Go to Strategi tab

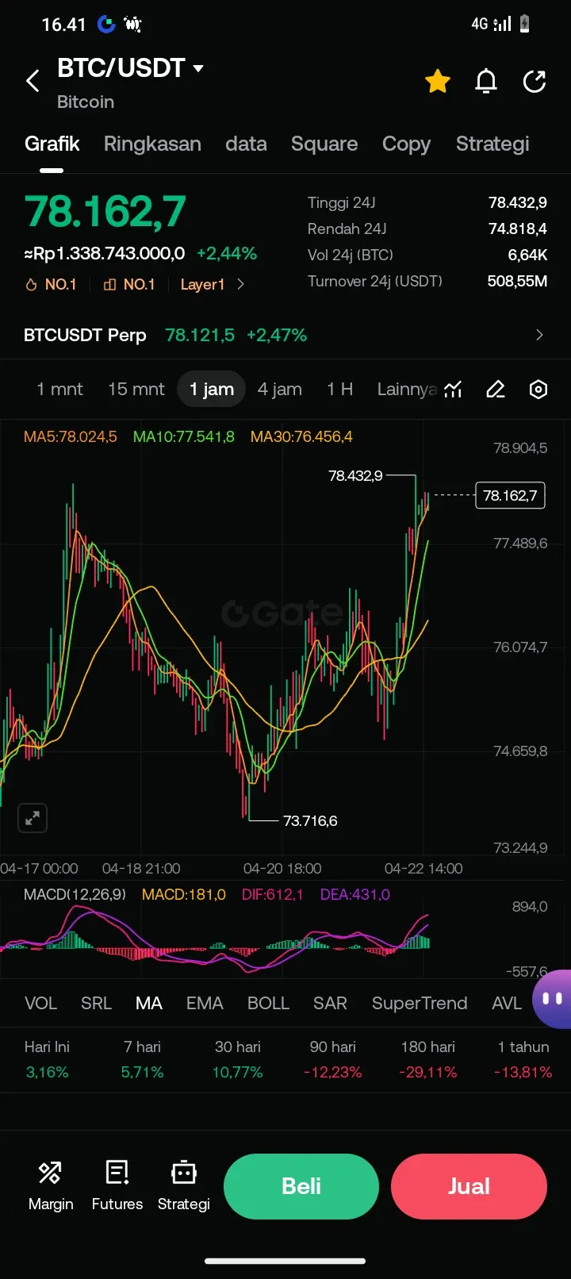click(x=492, y=144)
